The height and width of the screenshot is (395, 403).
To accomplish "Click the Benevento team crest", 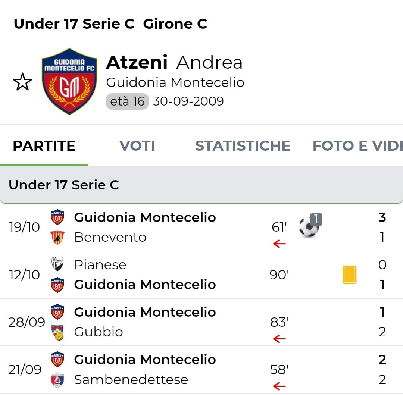I will (x=57, y=237).
